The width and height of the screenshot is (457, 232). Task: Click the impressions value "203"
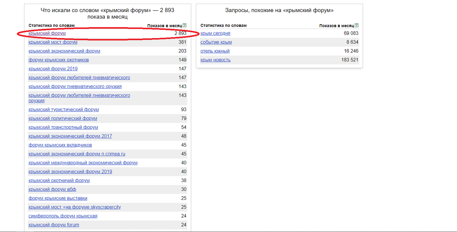[182, 51]
